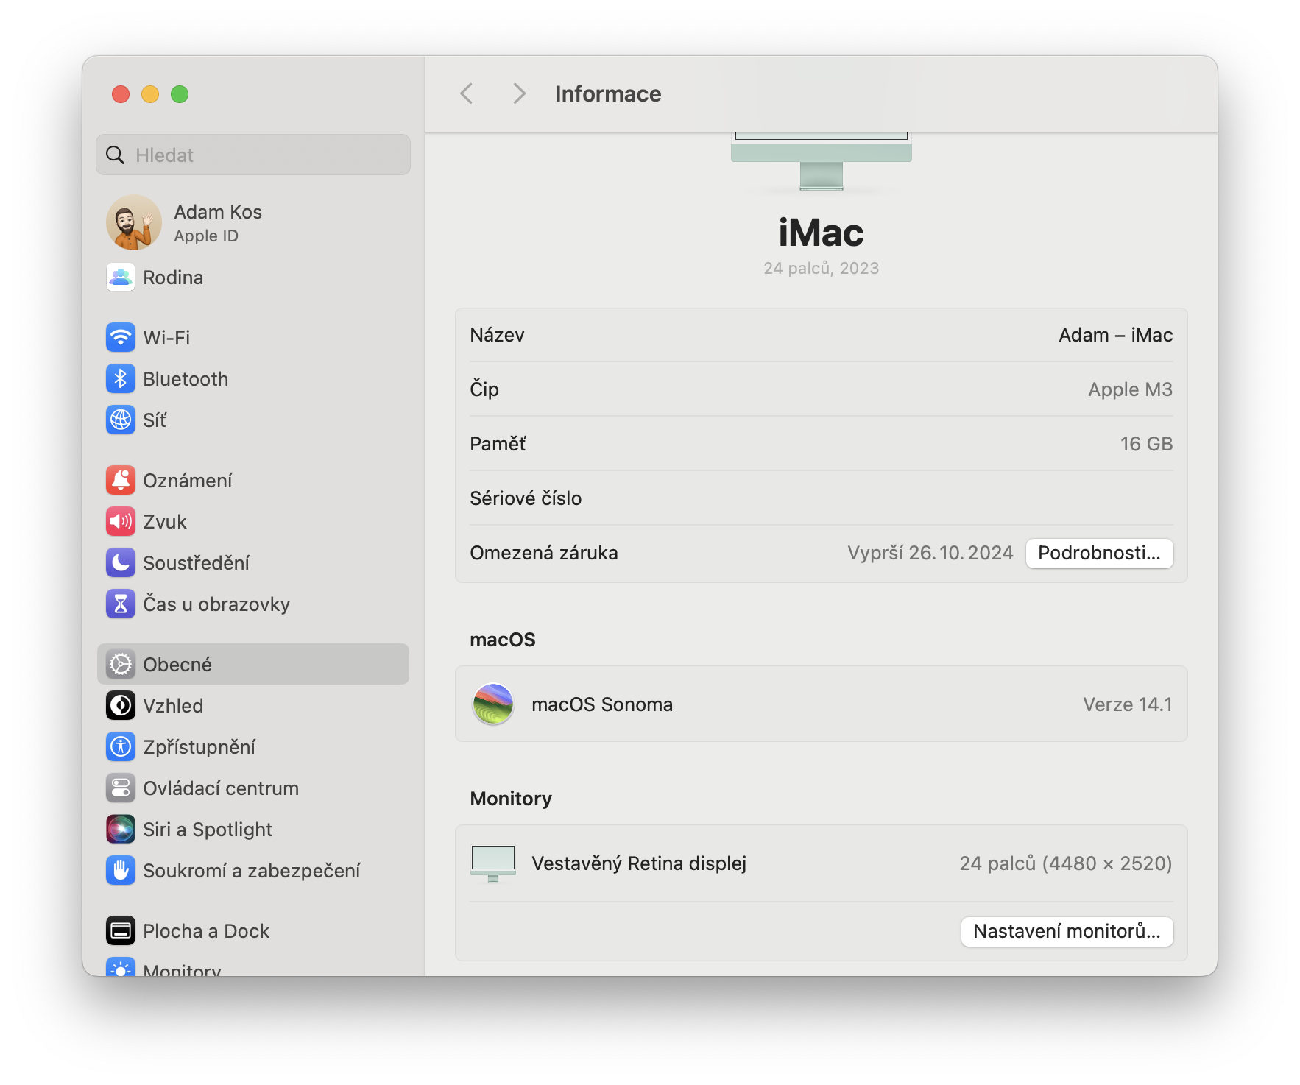Click the computer name Adam – iMac
Screen dimensions: 1300x1085
coord(1115,335)
